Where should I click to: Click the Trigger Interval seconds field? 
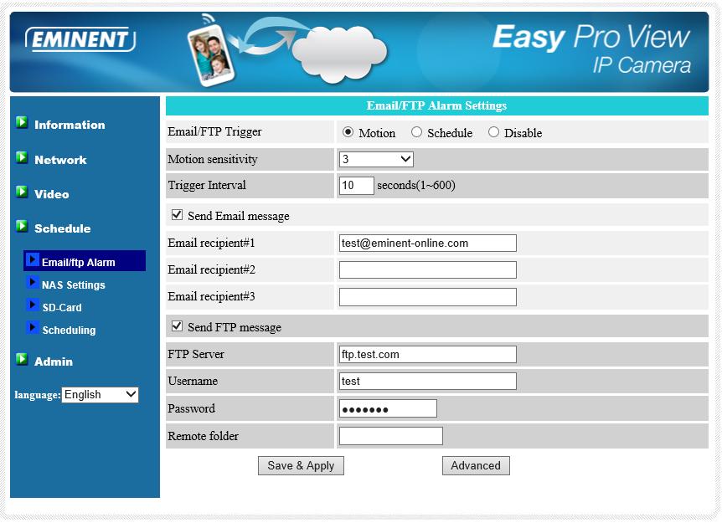point(357,186)
